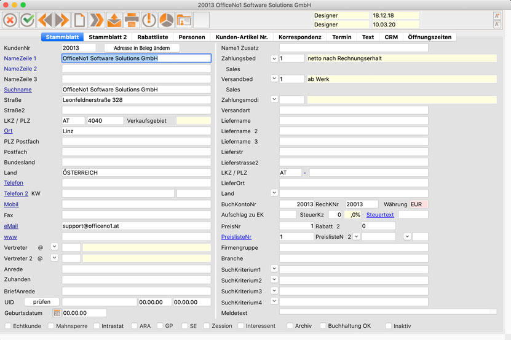Viewport: 511px width, 340px height.
Task: Expand the SuchKriterium4 dropdown
Action: pos(274,301)
